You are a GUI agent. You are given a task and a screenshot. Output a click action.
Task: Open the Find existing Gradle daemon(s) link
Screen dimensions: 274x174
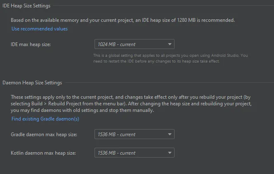[45, 119]
